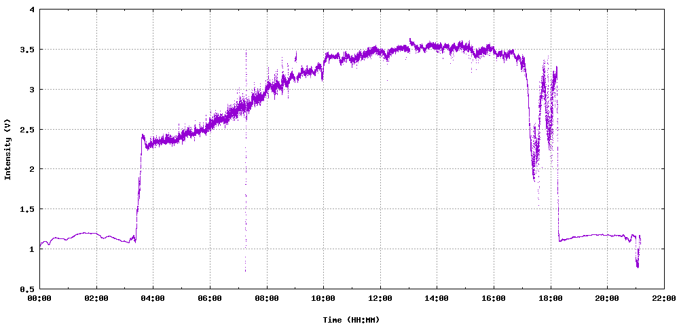Viewport: 679px width, 326px height.
Task: Click the y-axis tick label 0.5
Action: coord(29,289)
